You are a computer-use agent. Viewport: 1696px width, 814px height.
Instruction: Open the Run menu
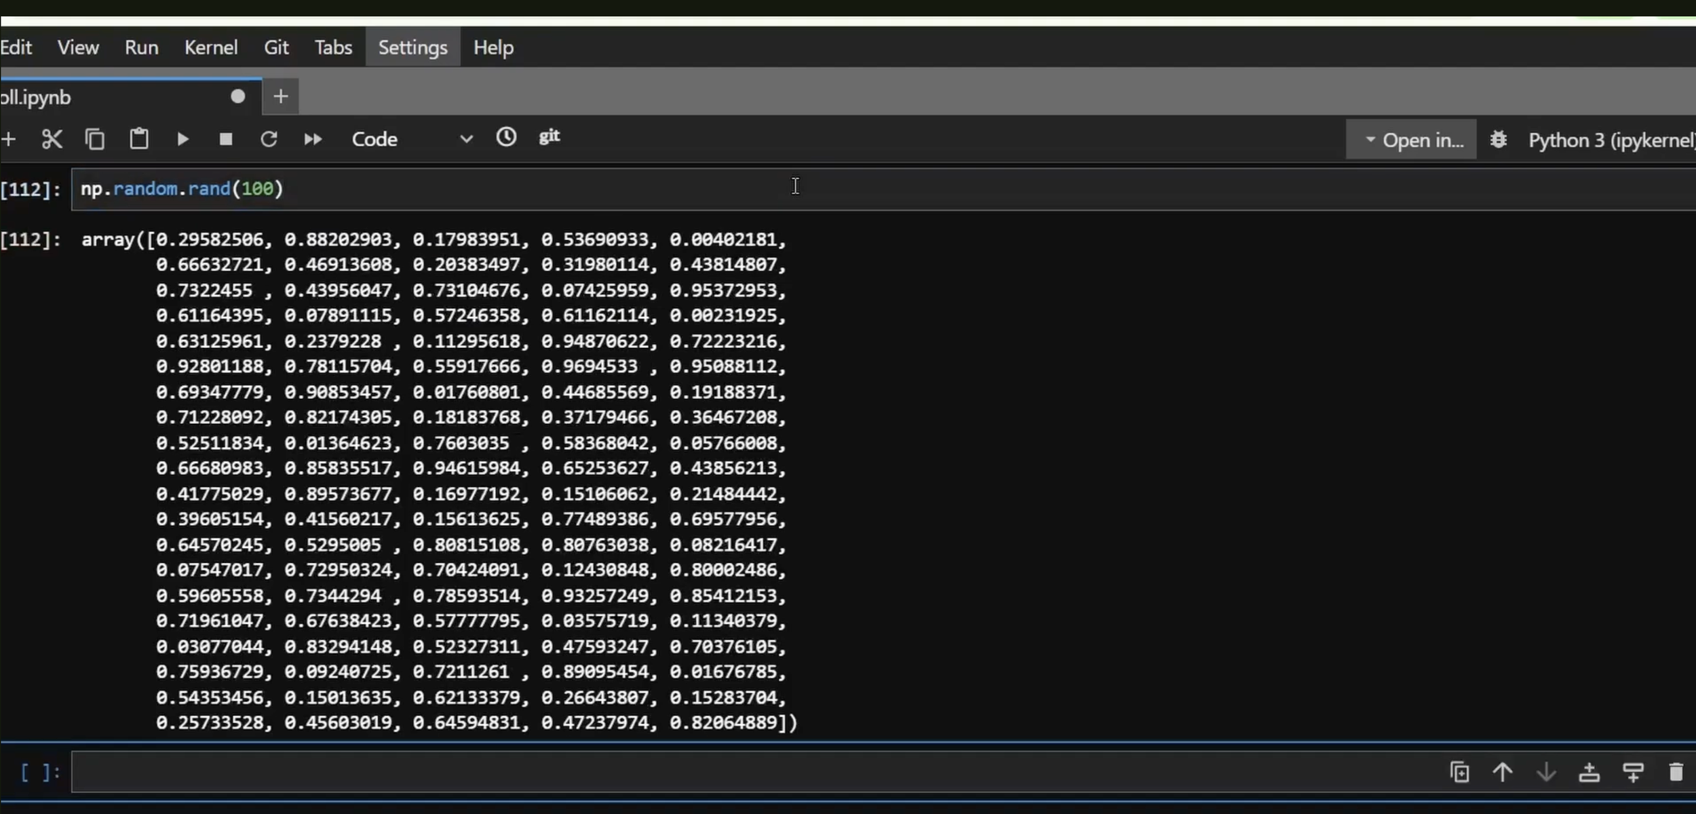[141, 47]
